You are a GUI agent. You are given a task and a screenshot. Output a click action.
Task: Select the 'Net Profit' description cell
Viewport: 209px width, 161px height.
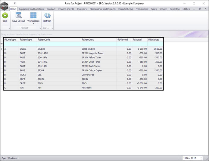tap(99, 88)
